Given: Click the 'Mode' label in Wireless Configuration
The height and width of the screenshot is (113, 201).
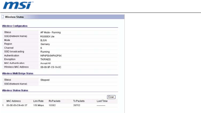Looking at the screenshot, I should point(7,40).
